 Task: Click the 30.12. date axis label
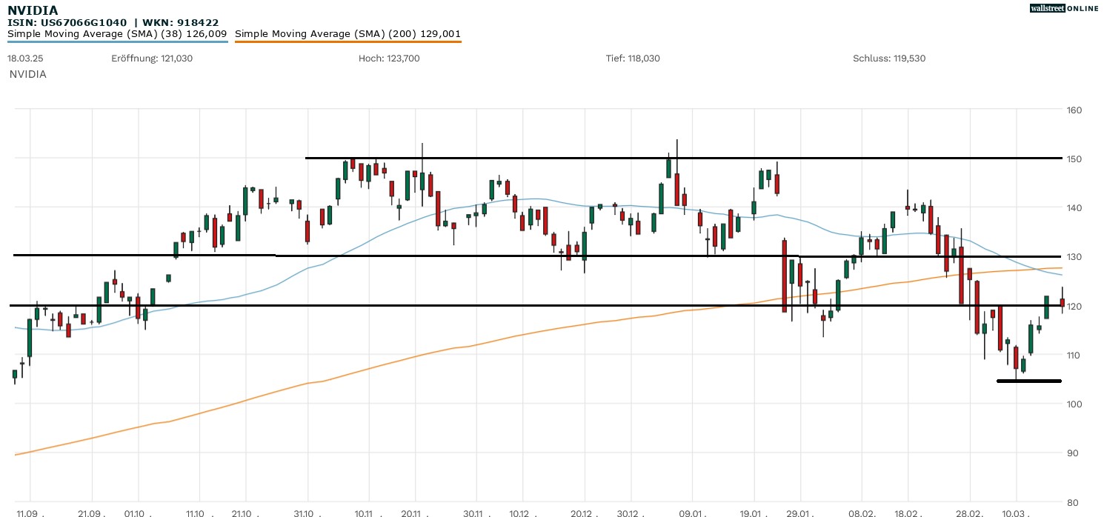(x=631, y=513)
